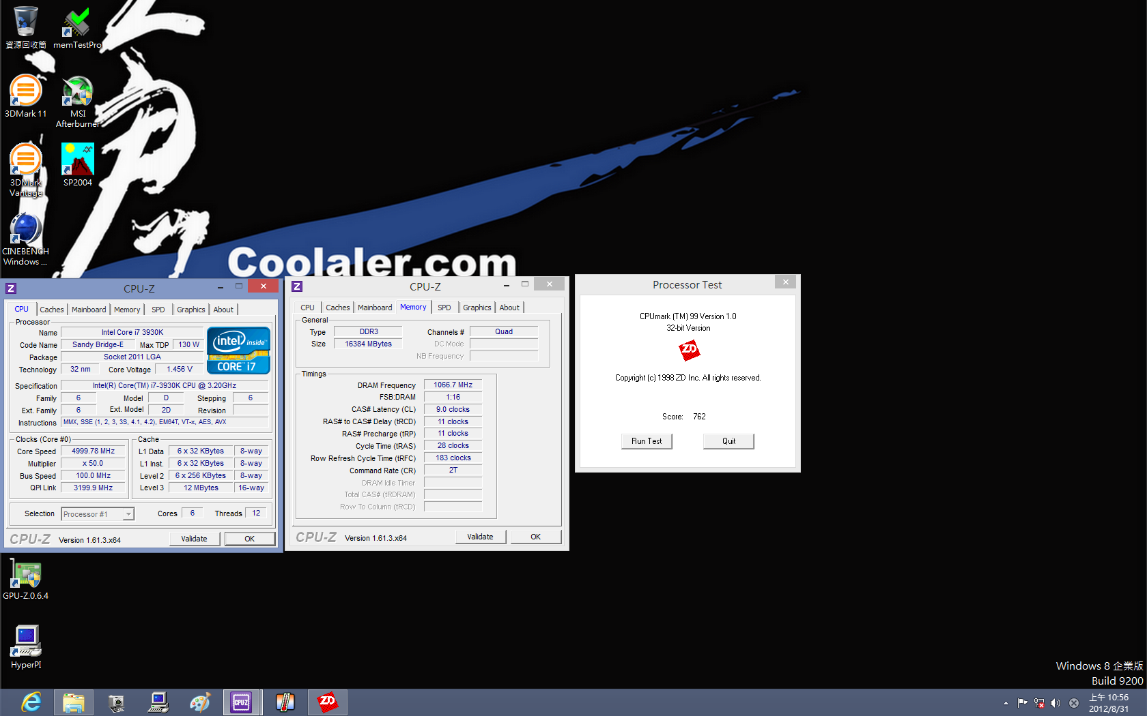Open volume control tray icon

[x=1056, y=703]
